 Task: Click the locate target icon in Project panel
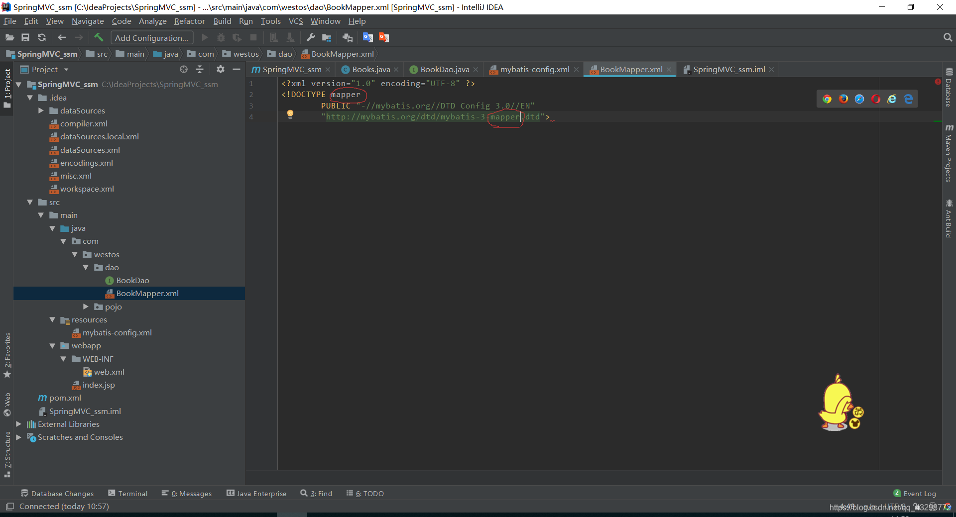(184, 70)
